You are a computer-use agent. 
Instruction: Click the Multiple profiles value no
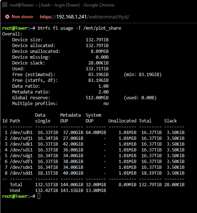(106, 104)
